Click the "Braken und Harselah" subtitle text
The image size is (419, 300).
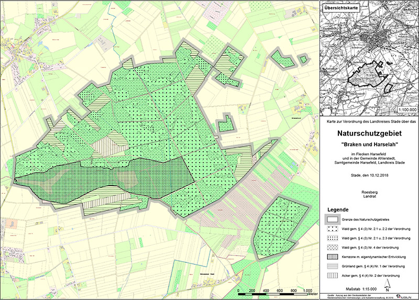pos(370,144)
